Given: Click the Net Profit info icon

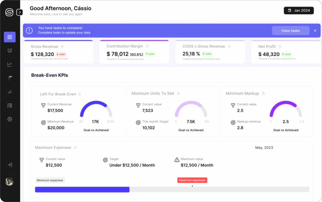Looking at the screenshot, I should point(280,47).
